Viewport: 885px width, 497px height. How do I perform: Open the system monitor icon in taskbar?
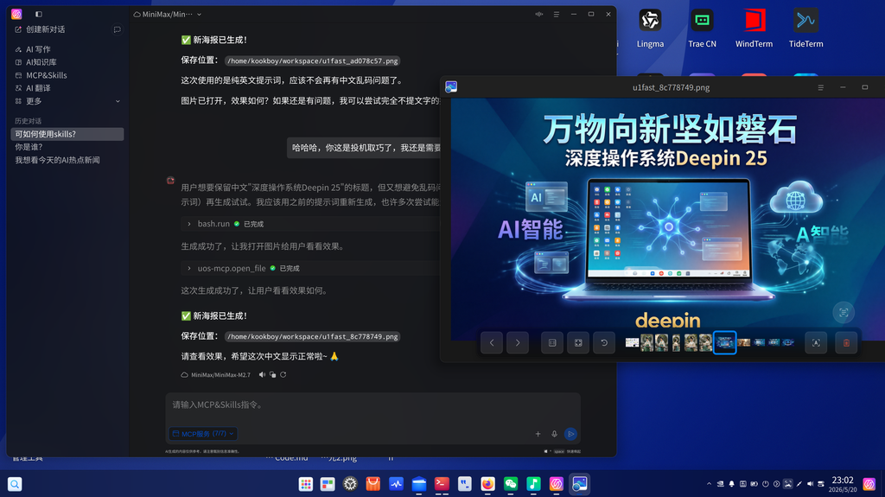396,484
